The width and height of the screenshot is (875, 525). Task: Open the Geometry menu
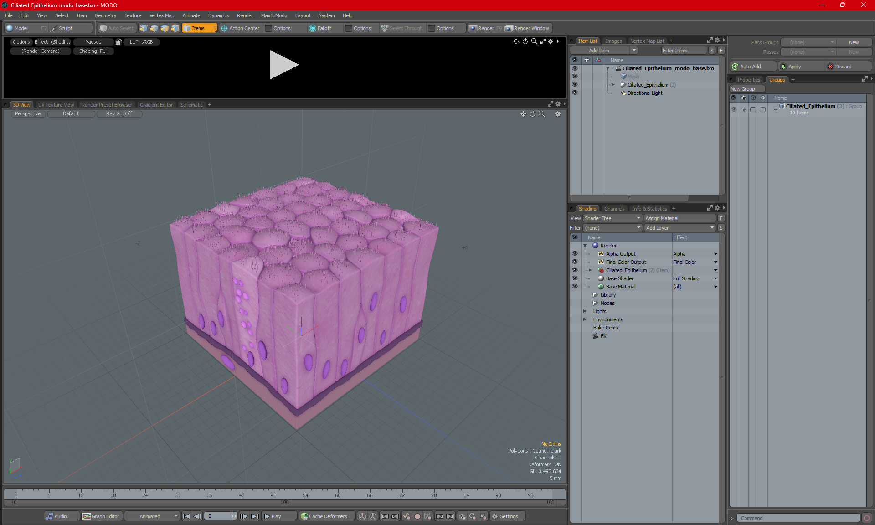tap(105, 15)
